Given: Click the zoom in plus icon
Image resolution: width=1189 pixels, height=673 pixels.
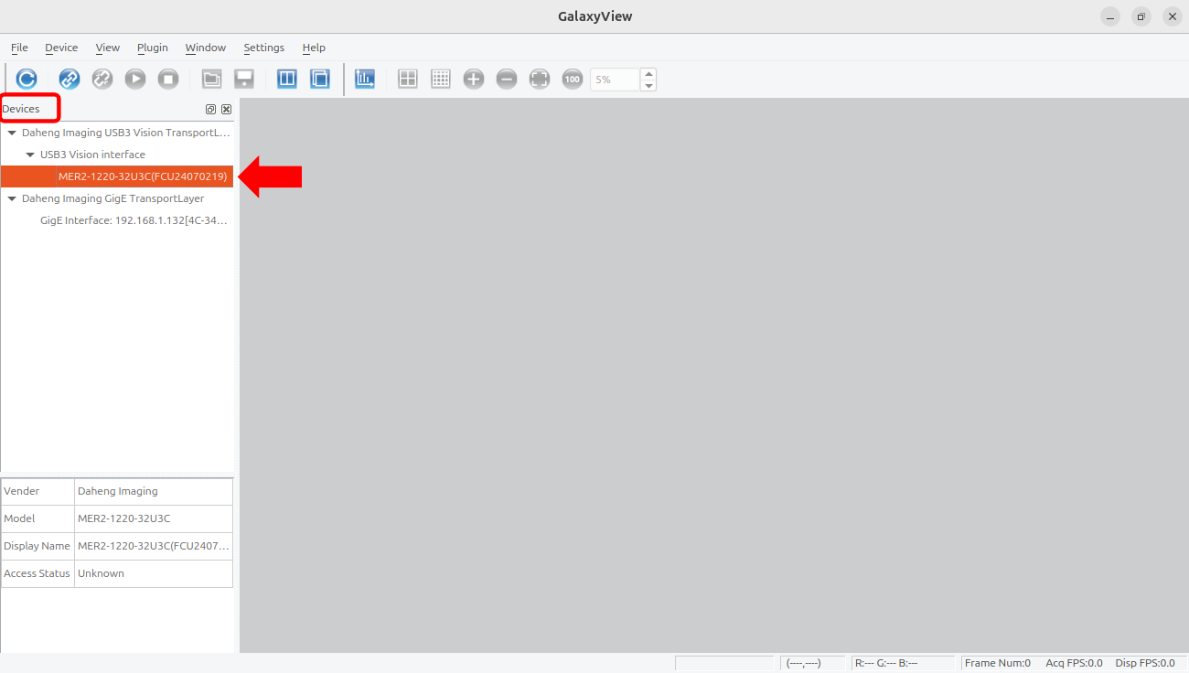Looking at the screenshot, I should (474, 80).
